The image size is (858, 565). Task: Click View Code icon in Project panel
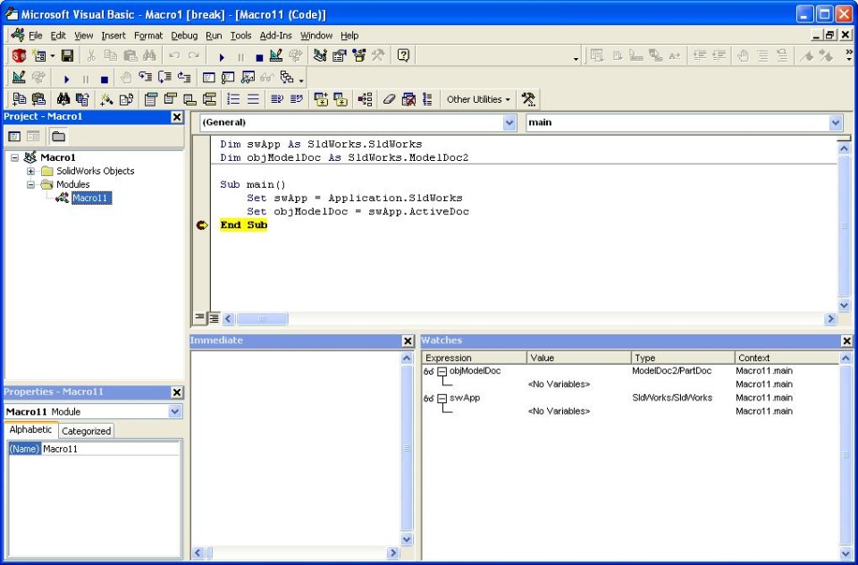click(x=14, y=136)
